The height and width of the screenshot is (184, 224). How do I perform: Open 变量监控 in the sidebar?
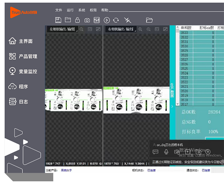pos(23,71)
